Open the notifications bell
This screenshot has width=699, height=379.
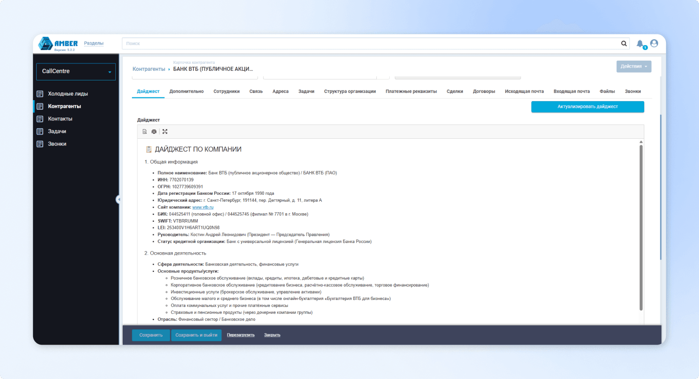640,44
